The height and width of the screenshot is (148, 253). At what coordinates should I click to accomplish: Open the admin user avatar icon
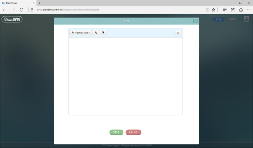point(246,19)
